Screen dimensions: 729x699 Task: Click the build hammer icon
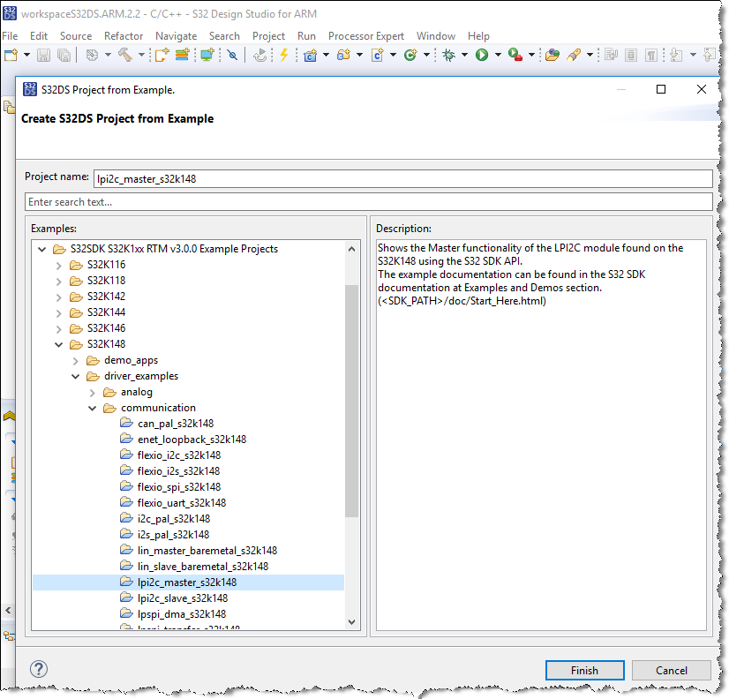(125, 55)
